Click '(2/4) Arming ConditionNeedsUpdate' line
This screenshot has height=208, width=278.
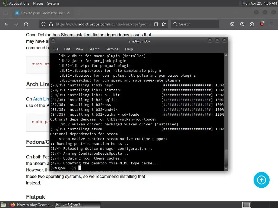(89, 154)
